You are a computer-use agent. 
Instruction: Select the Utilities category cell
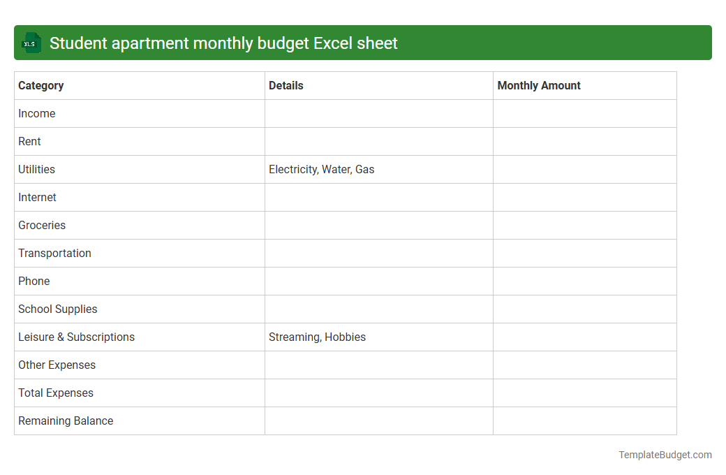[36, 169]
